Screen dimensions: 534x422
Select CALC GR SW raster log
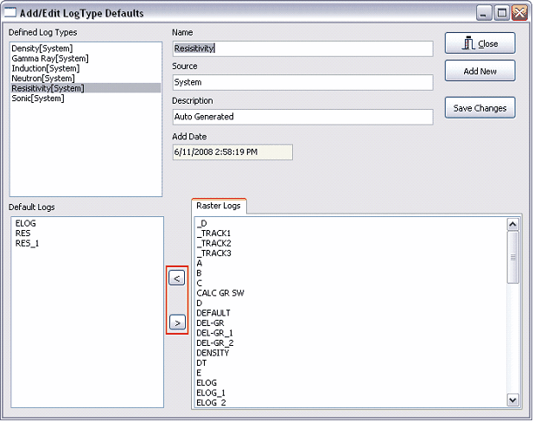coord(220,293)
